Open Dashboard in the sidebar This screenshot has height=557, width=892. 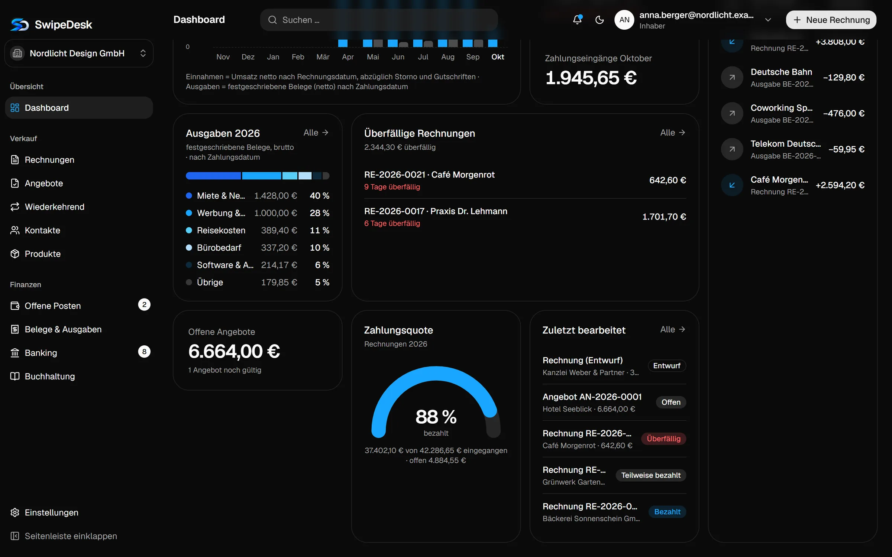click(79, 108)
